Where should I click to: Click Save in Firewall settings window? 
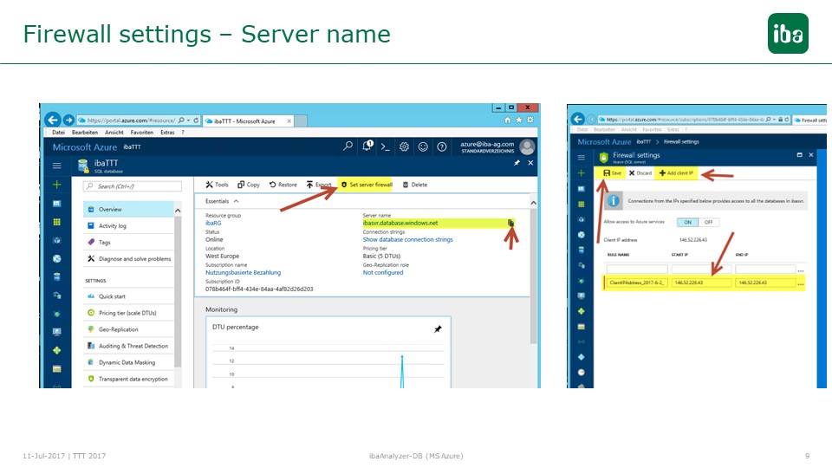[x=612, y=173]
